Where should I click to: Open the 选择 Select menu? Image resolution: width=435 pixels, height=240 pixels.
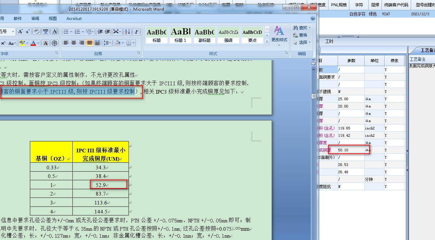[302, 42]
